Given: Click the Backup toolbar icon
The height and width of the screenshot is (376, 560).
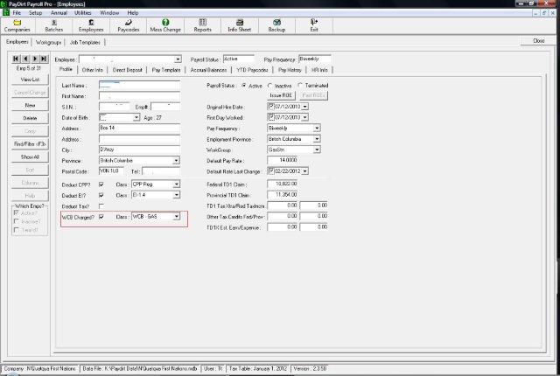Looking at the screenshot, I should pyautogui.click(x=276, y=25).
